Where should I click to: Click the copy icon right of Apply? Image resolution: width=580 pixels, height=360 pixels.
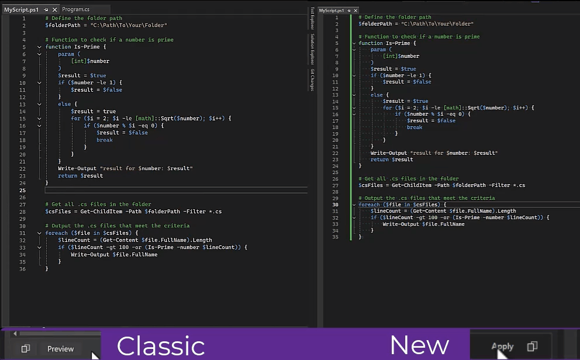(x=531, y=347)
